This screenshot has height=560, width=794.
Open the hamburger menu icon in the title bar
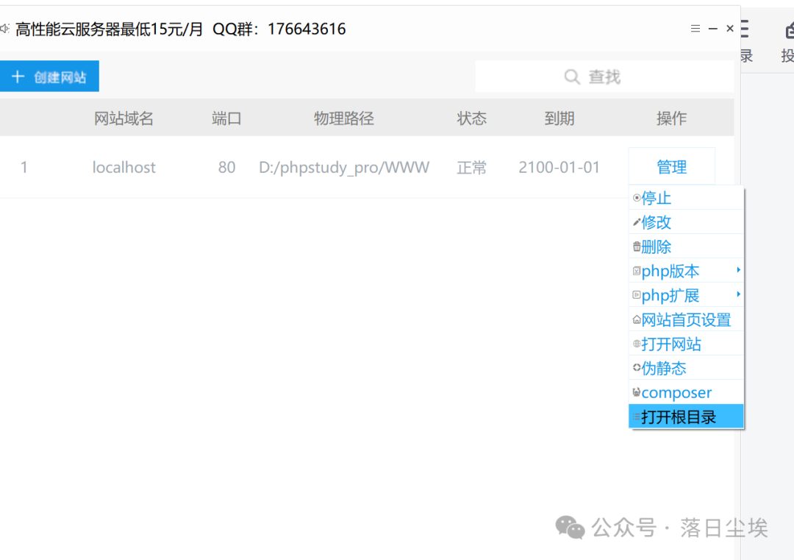[695, 29]
